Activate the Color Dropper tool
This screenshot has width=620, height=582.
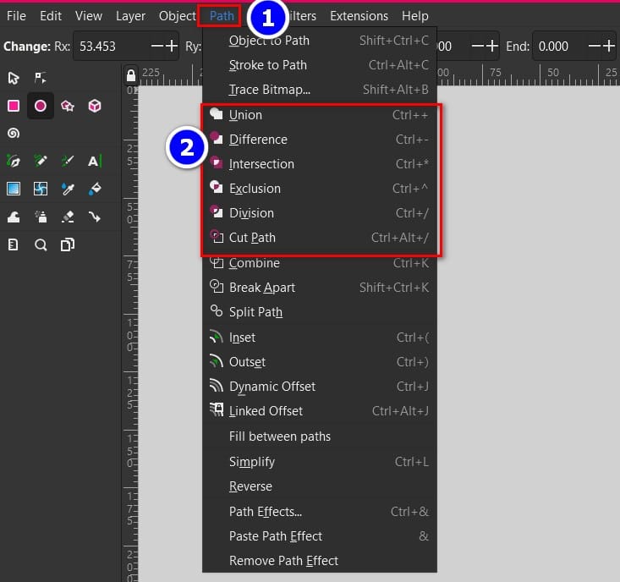(68, 189)
